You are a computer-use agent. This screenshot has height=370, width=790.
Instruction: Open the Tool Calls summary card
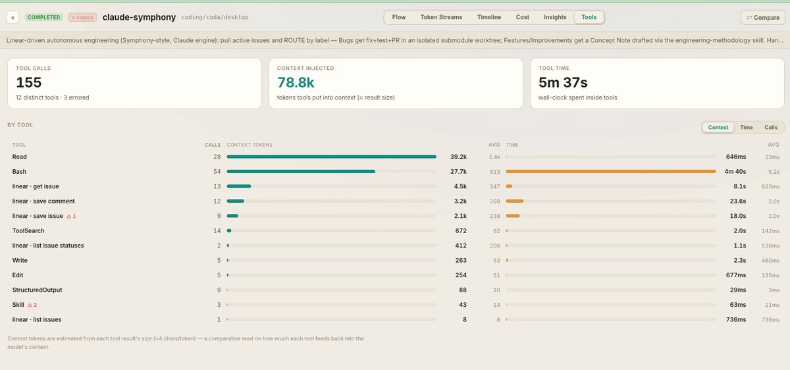click(135, 83)
